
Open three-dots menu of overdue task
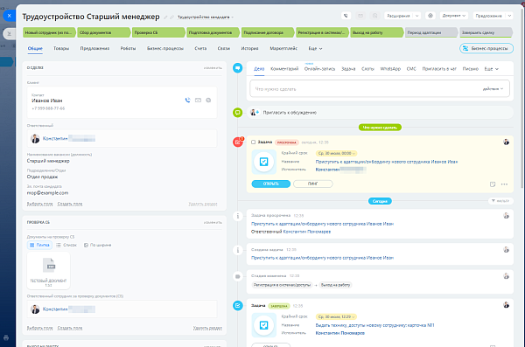click(504, 184)
